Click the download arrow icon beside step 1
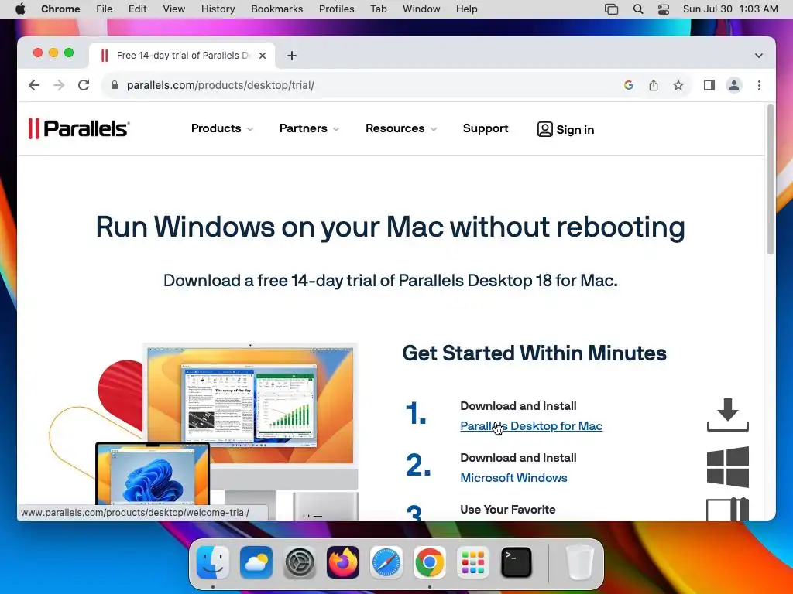The height and width of the screenshot is (594, 793). pyautogui.click(x=728, y=415)
